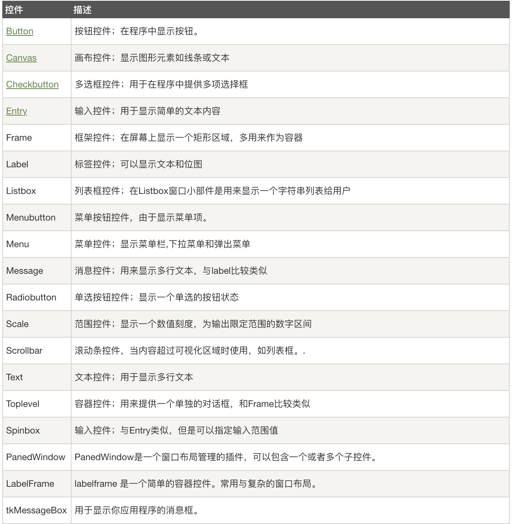The height and width of the screenshot is (524, 512).
Task: Click the Listbox widget name
Action: click(x=21, y=191)
